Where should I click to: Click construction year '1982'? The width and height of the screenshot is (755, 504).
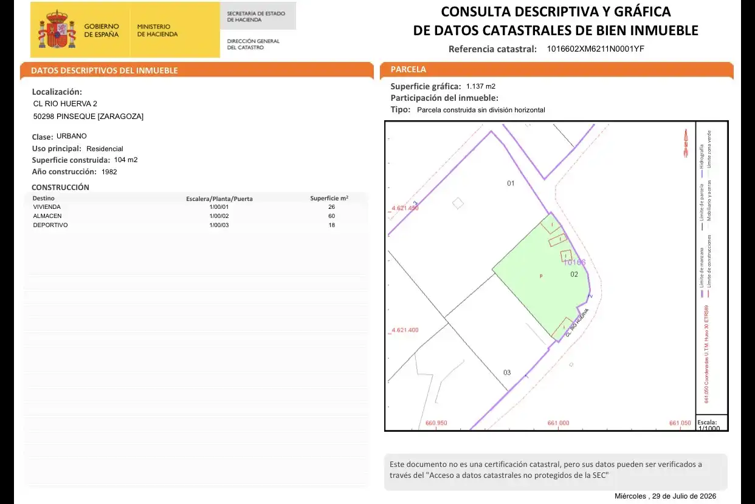[109, 172]
